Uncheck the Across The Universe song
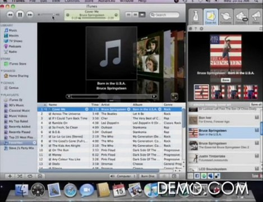Viewport: 263px width, 202px height. pos(50,114)
